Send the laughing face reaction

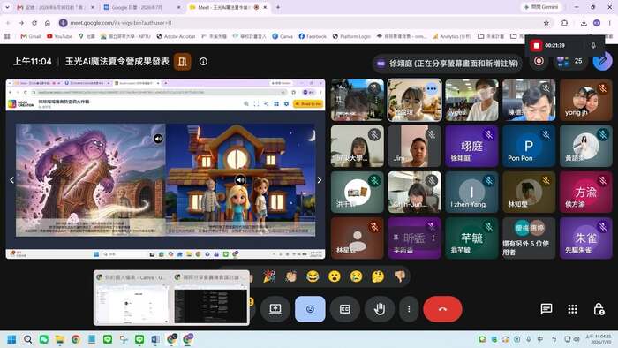(x=313, y=276)
